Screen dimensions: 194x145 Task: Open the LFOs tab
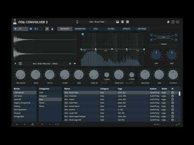pos(96,29)
